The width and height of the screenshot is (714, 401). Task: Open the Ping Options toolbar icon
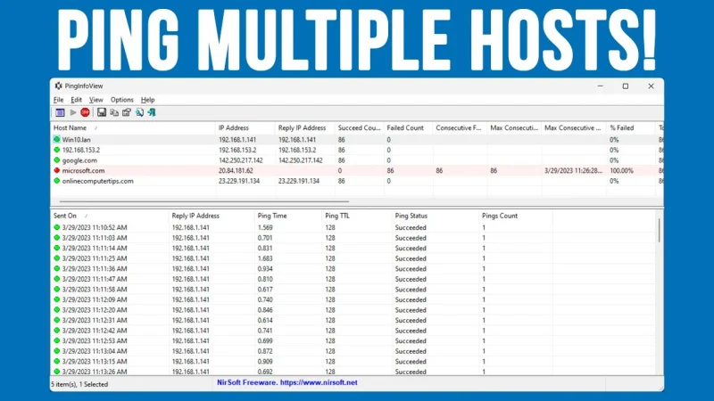click(60, 112)
